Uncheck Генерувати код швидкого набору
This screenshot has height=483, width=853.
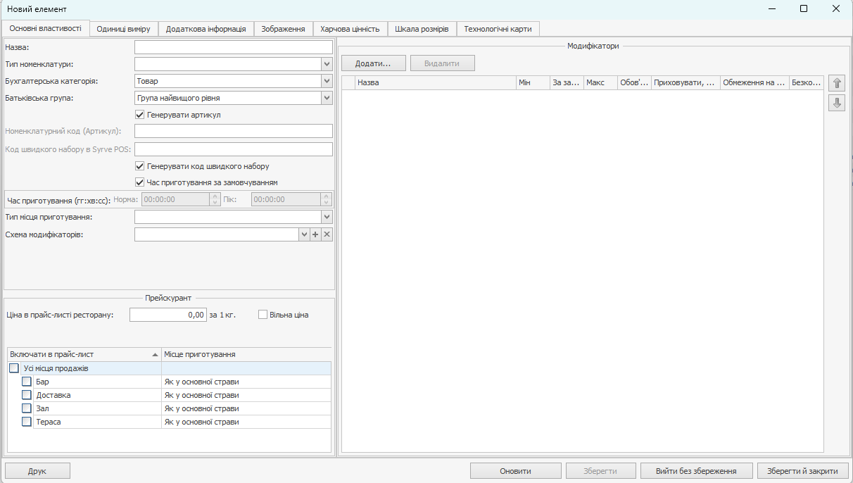coord(139,166)
